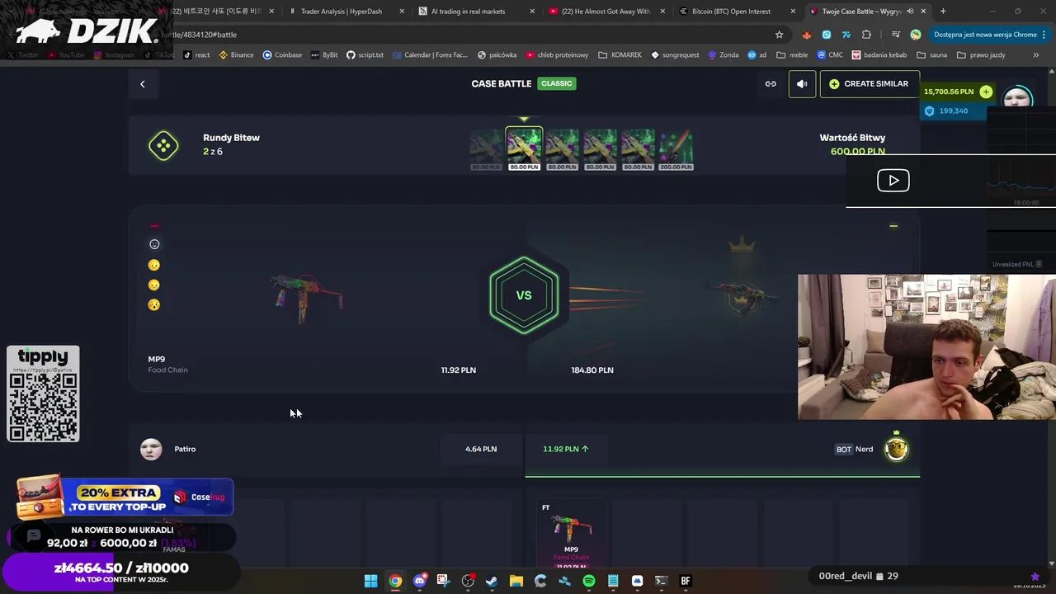The image size is (1056, 594).
Task: Bookmark this page with star icon
Action: 779,35
